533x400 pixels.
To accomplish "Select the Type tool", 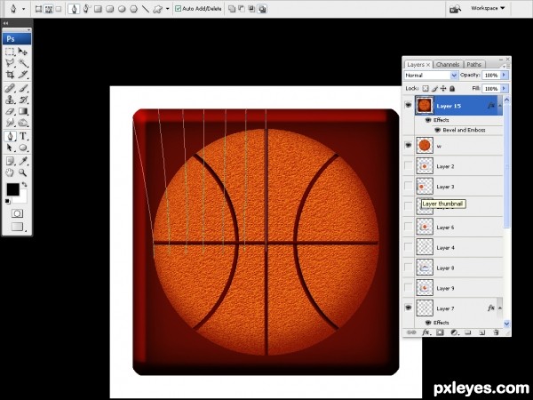I will point(23,136).
